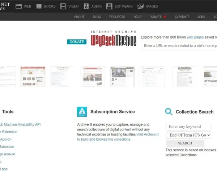Open the Tools link ending 'e Extension'
The width and height of the screenshot is (217, 173).
tap(9, 132)
